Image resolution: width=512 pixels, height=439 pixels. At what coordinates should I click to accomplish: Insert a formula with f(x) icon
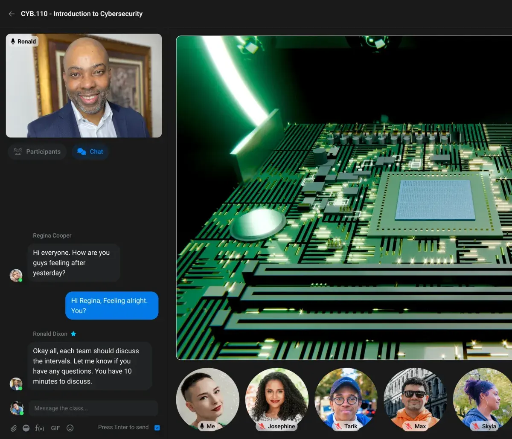[40, 428]
